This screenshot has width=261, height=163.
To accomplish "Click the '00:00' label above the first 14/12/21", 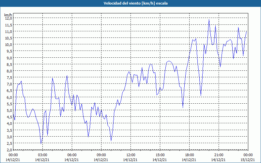I will click(x=13, y=155).
